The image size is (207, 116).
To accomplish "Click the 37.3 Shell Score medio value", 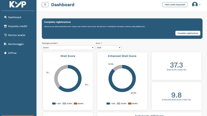I will (x=176, y=65).
